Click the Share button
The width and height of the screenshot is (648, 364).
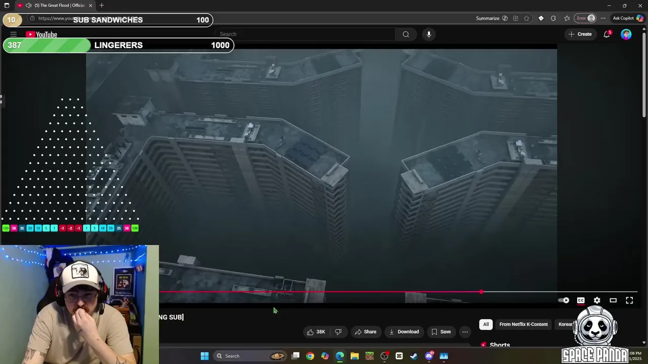pyautogui.click(x=366, y=332)
